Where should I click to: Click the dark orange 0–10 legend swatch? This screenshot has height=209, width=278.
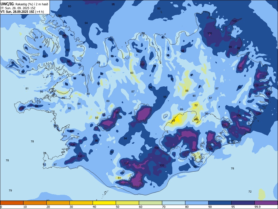click(x=12, y=203)
